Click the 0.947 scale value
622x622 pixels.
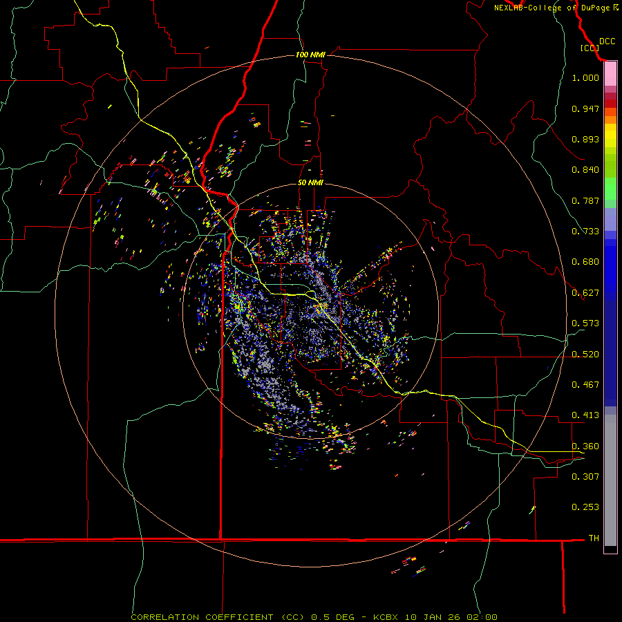coord(585,109)
